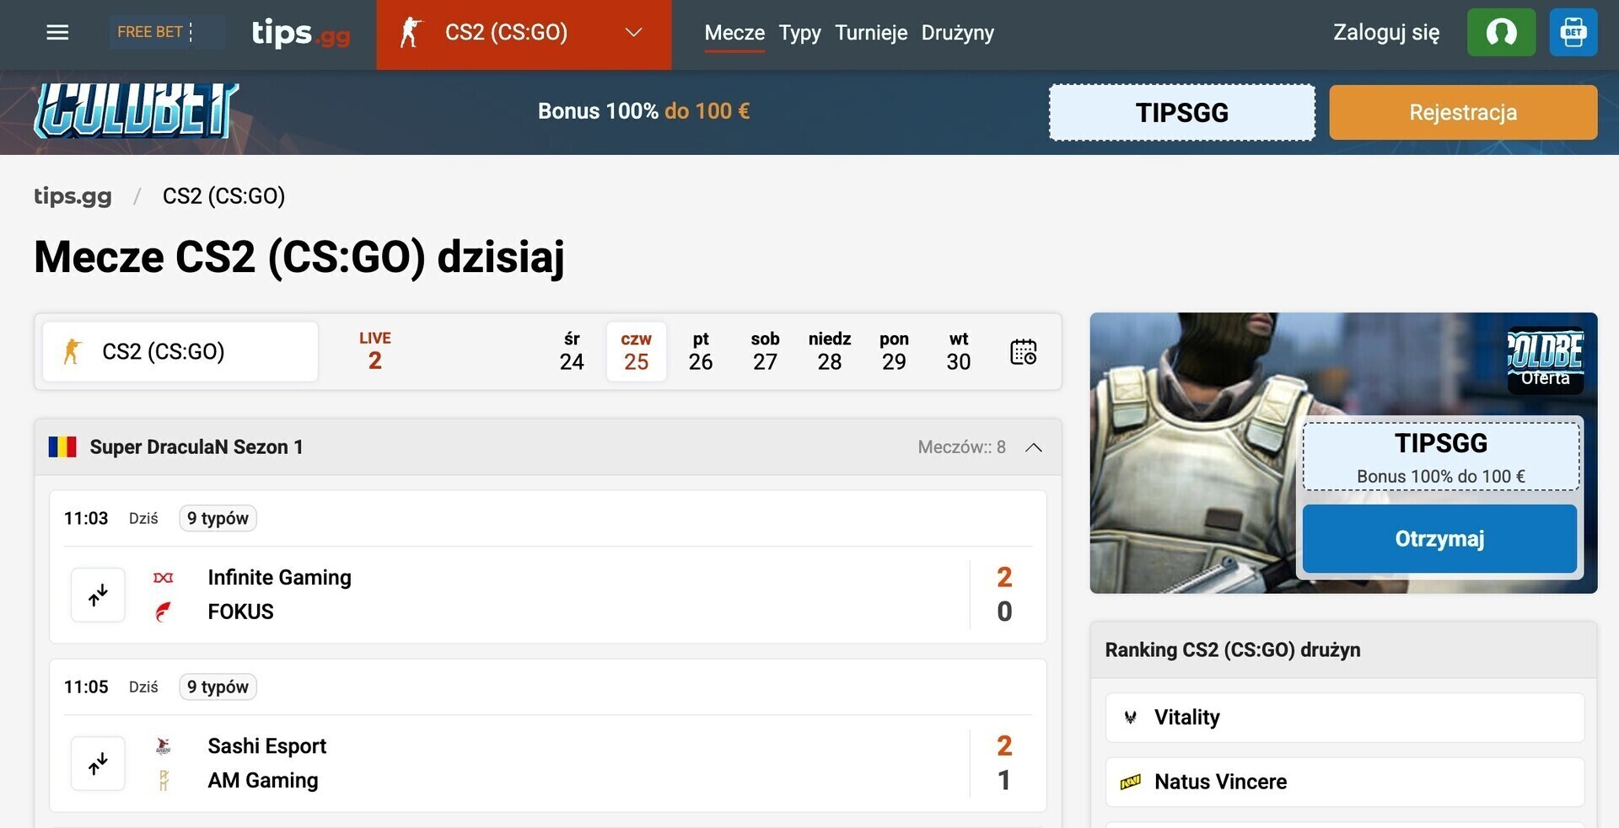Click Zaloguj się to log in

coord(1386,33)
